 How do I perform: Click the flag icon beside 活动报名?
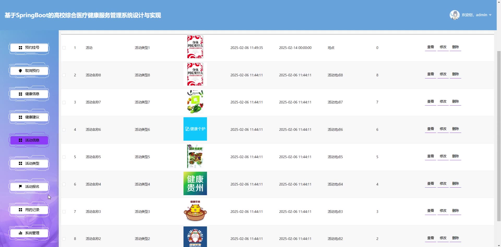point(20,187)
